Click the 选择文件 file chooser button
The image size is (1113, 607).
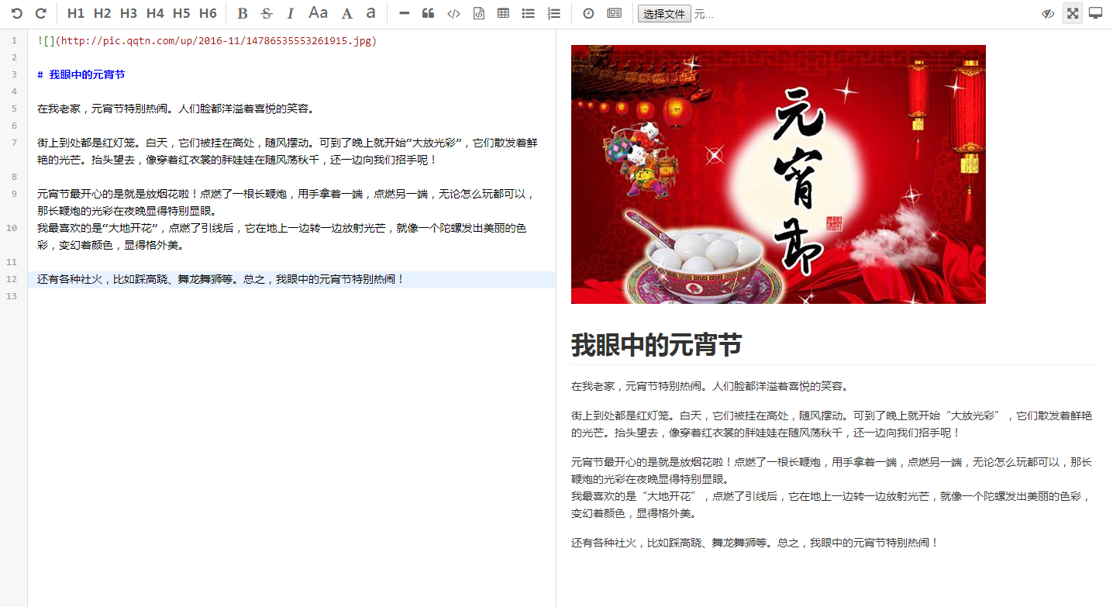click(x=664, y=14)
